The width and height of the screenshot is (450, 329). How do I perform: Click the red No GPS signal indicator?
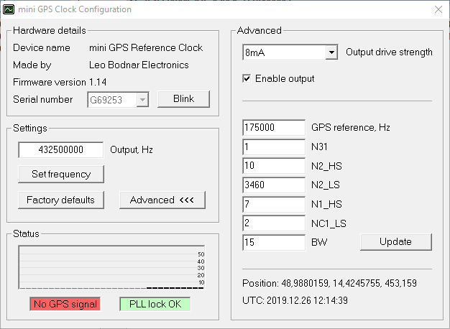(x=65, y=304)
